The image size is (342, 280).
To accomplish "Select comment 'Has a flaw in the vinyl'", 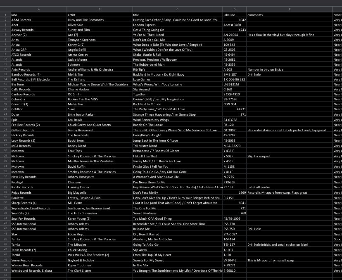I will click(x=290, y=35).
